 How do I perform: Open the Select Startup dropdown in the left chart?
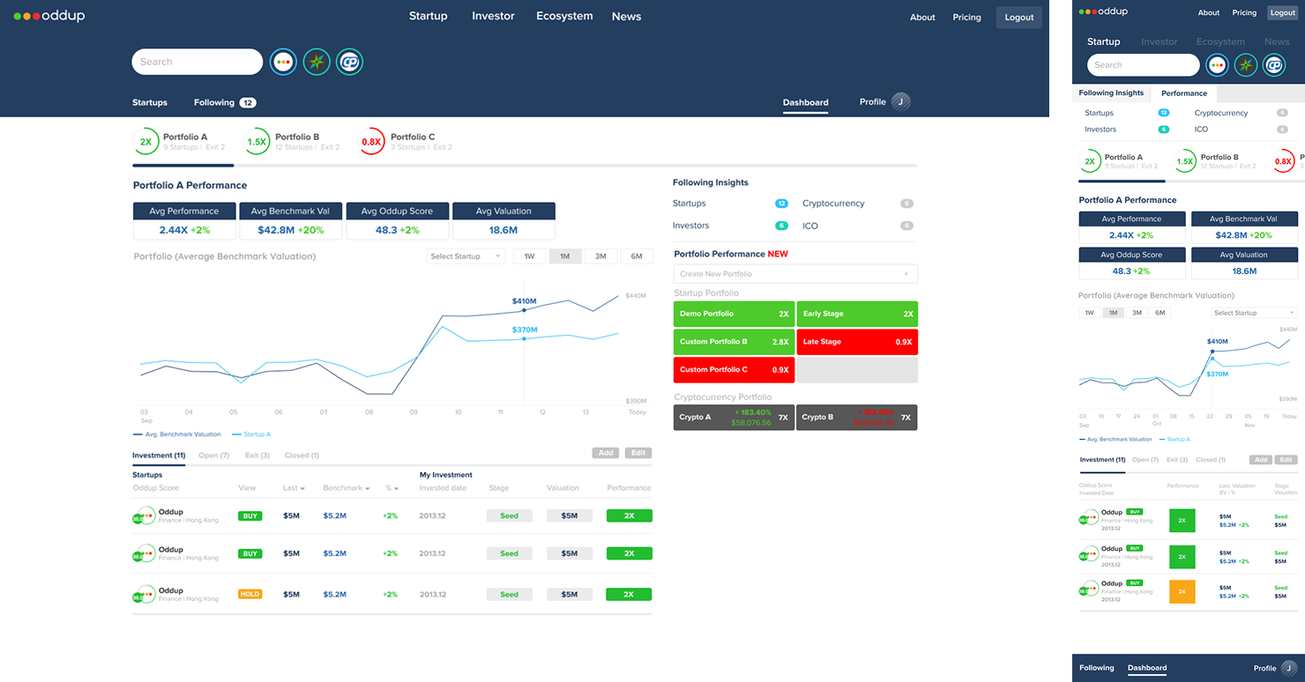pyautogui.click(x=466, y=256)
